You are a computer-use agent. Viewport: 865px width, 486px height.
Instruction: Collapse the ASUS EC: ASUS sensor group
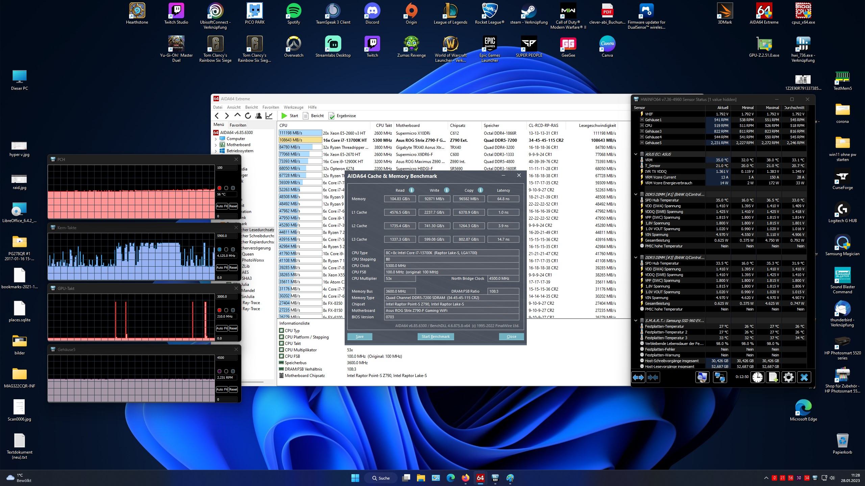(x=636, y=154)
